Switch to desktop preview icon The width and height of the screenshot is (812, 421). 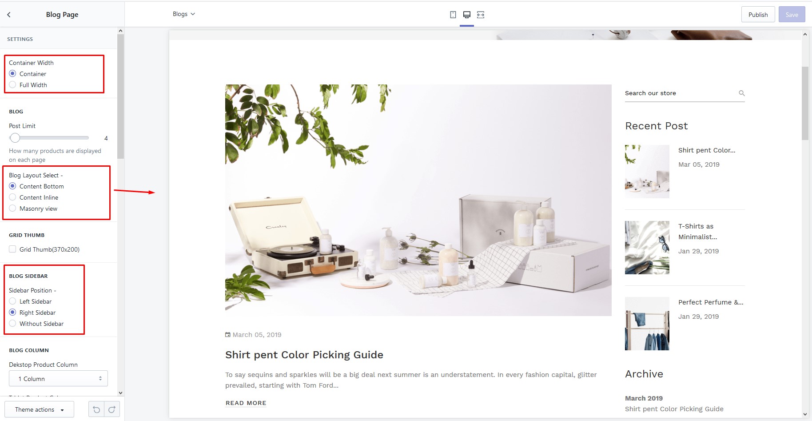466,15
